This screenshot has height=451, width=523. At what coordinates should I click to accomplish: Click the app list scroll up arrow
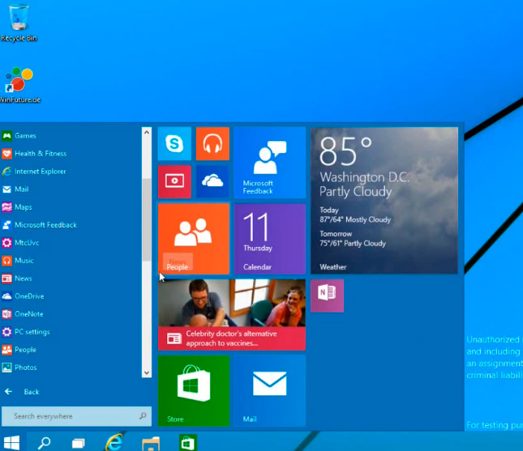tap(147, 132)
